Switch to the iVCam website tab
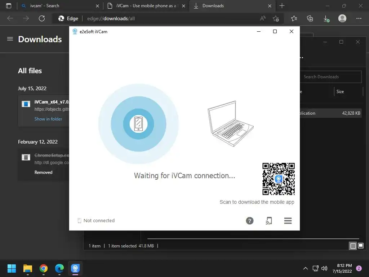Screen dimensions: 369x277 pos(146,6)
